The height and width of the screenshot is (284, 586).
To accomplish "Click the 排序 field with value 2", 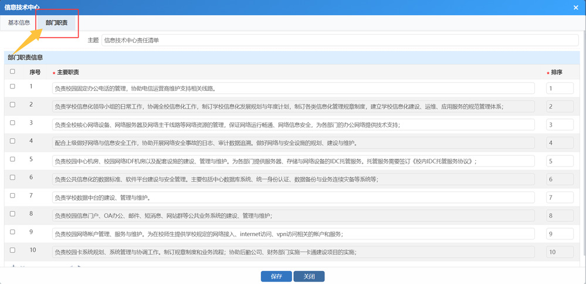I will click(560, 107).
